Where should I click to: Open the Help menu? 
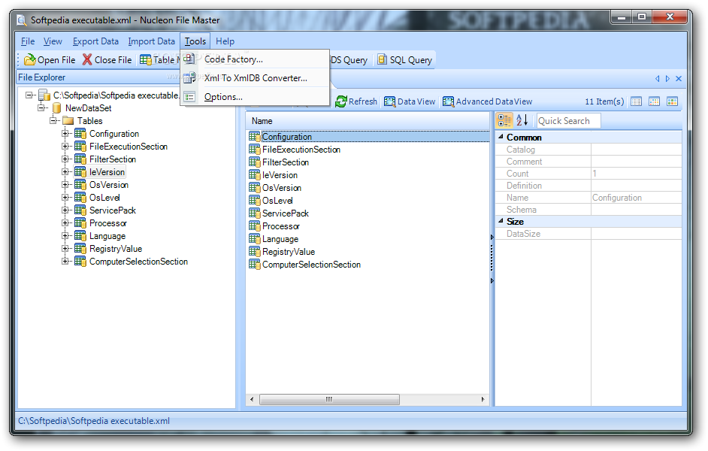tap(225, 41)
